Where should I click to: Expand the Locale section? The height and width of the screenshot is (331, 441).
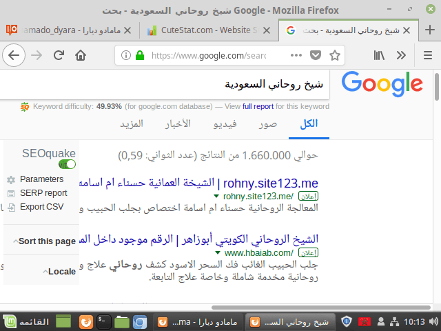pos(59,272)
